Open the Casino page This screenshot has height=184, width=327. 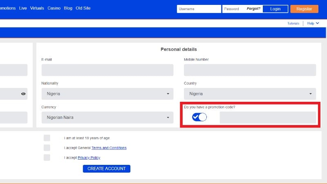point(54,8)
